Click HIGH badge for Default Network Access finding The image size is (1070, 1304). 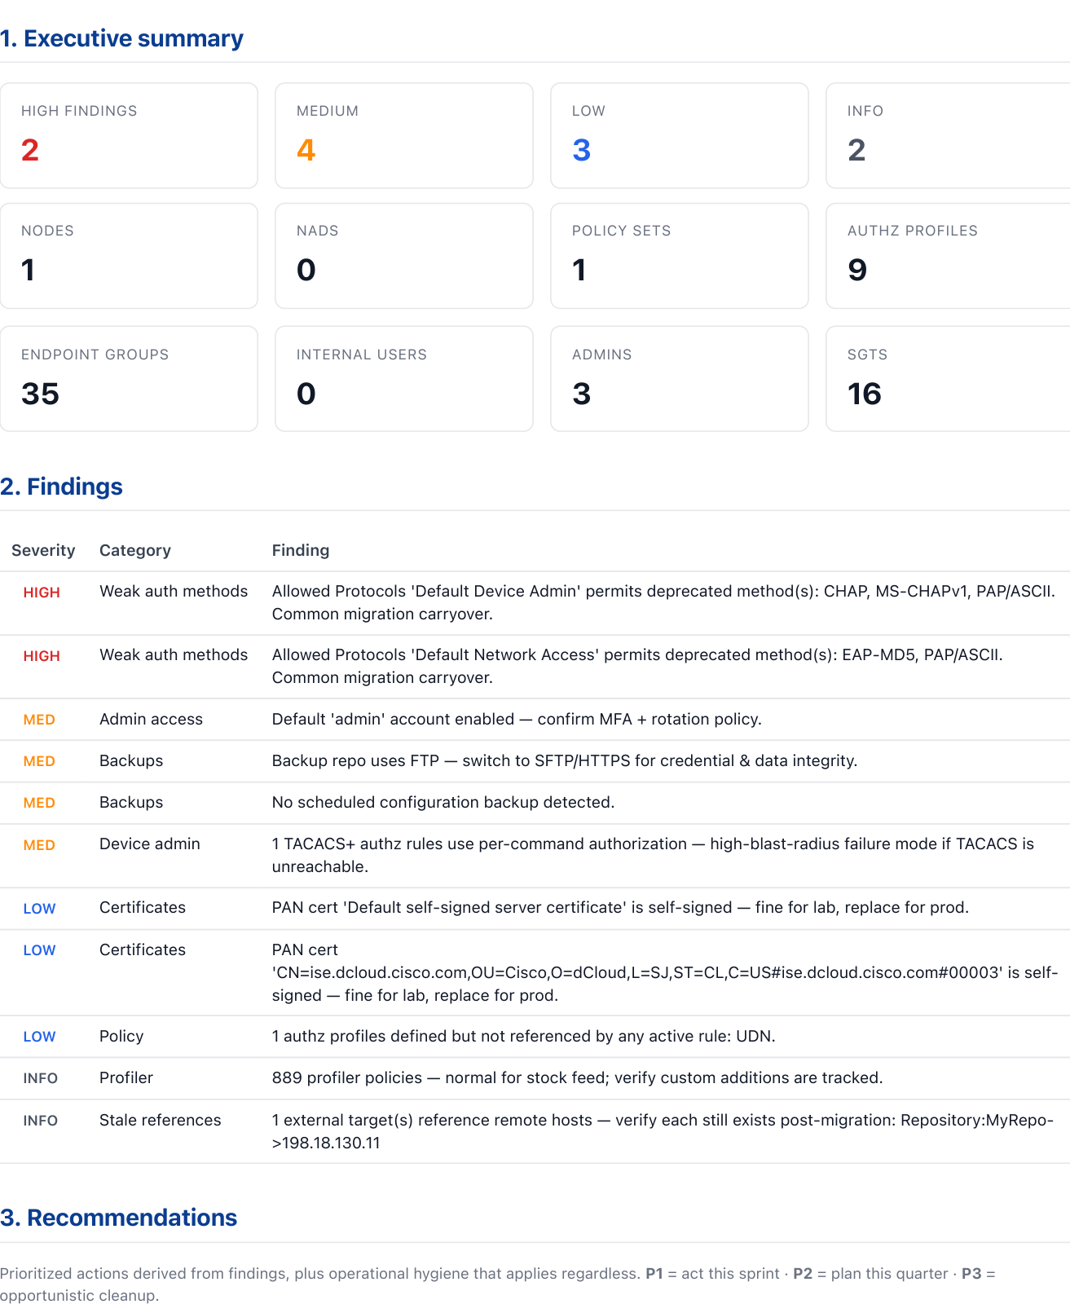click(x=42, y=656)
